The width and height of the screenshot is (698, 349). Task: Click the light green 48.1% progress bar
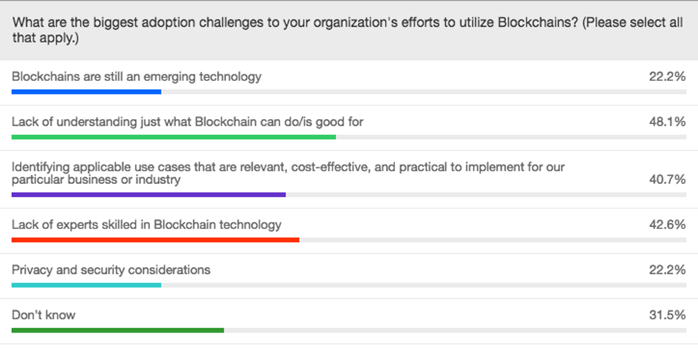(x=174, y=137)
